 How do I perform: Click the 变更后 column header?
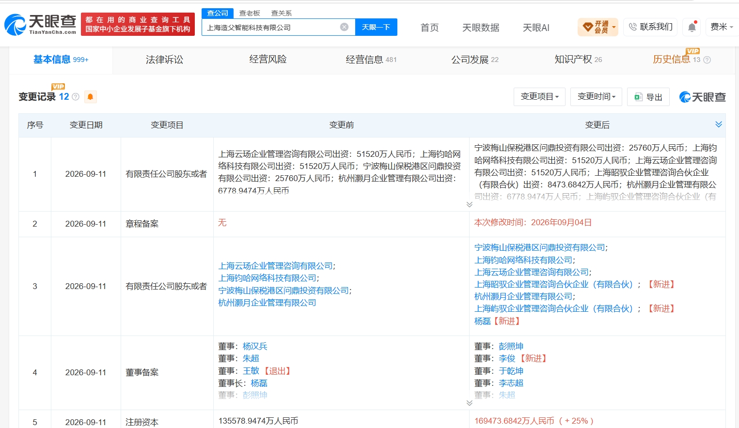click(x=597, y=125)
